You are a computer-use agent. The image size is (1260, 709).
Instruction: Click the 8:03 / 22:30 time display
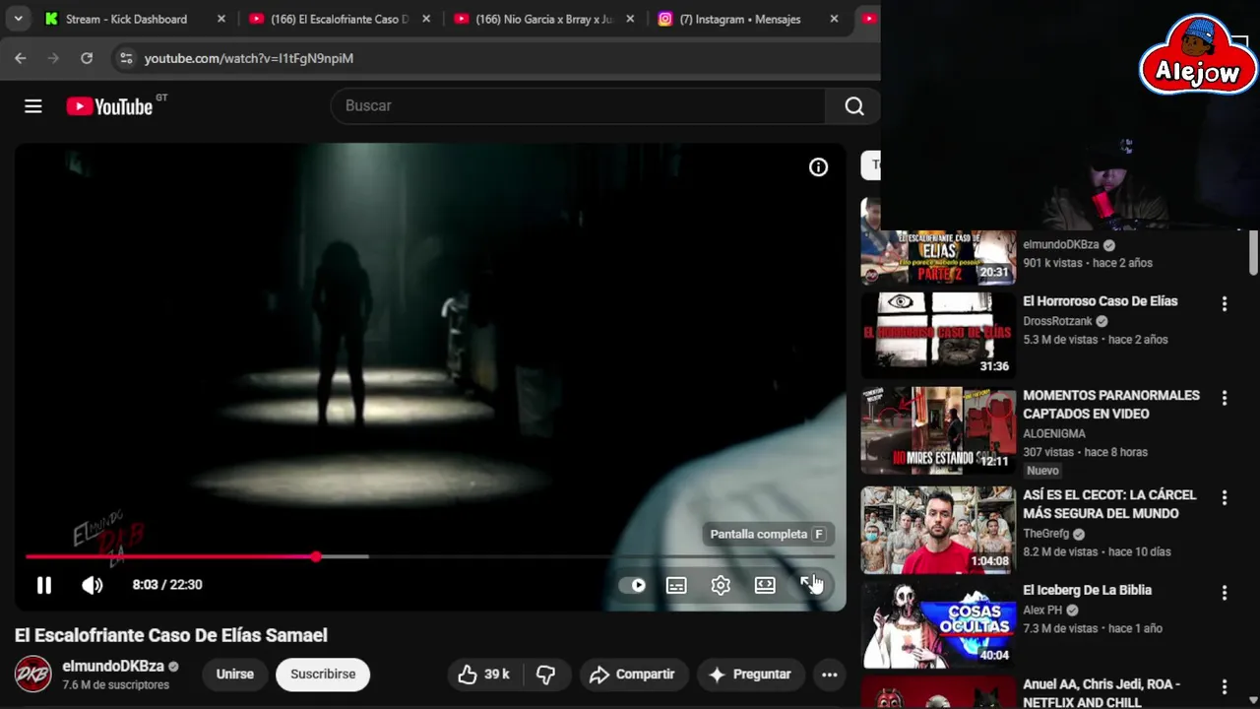pyautogui.click(x=167, y=585)
